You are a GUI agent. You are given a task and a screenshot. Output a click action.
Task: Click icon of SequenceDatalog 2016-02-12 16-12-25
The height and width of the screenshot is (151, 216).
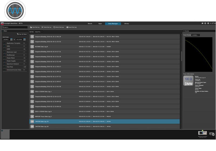[x=32, y=97]
